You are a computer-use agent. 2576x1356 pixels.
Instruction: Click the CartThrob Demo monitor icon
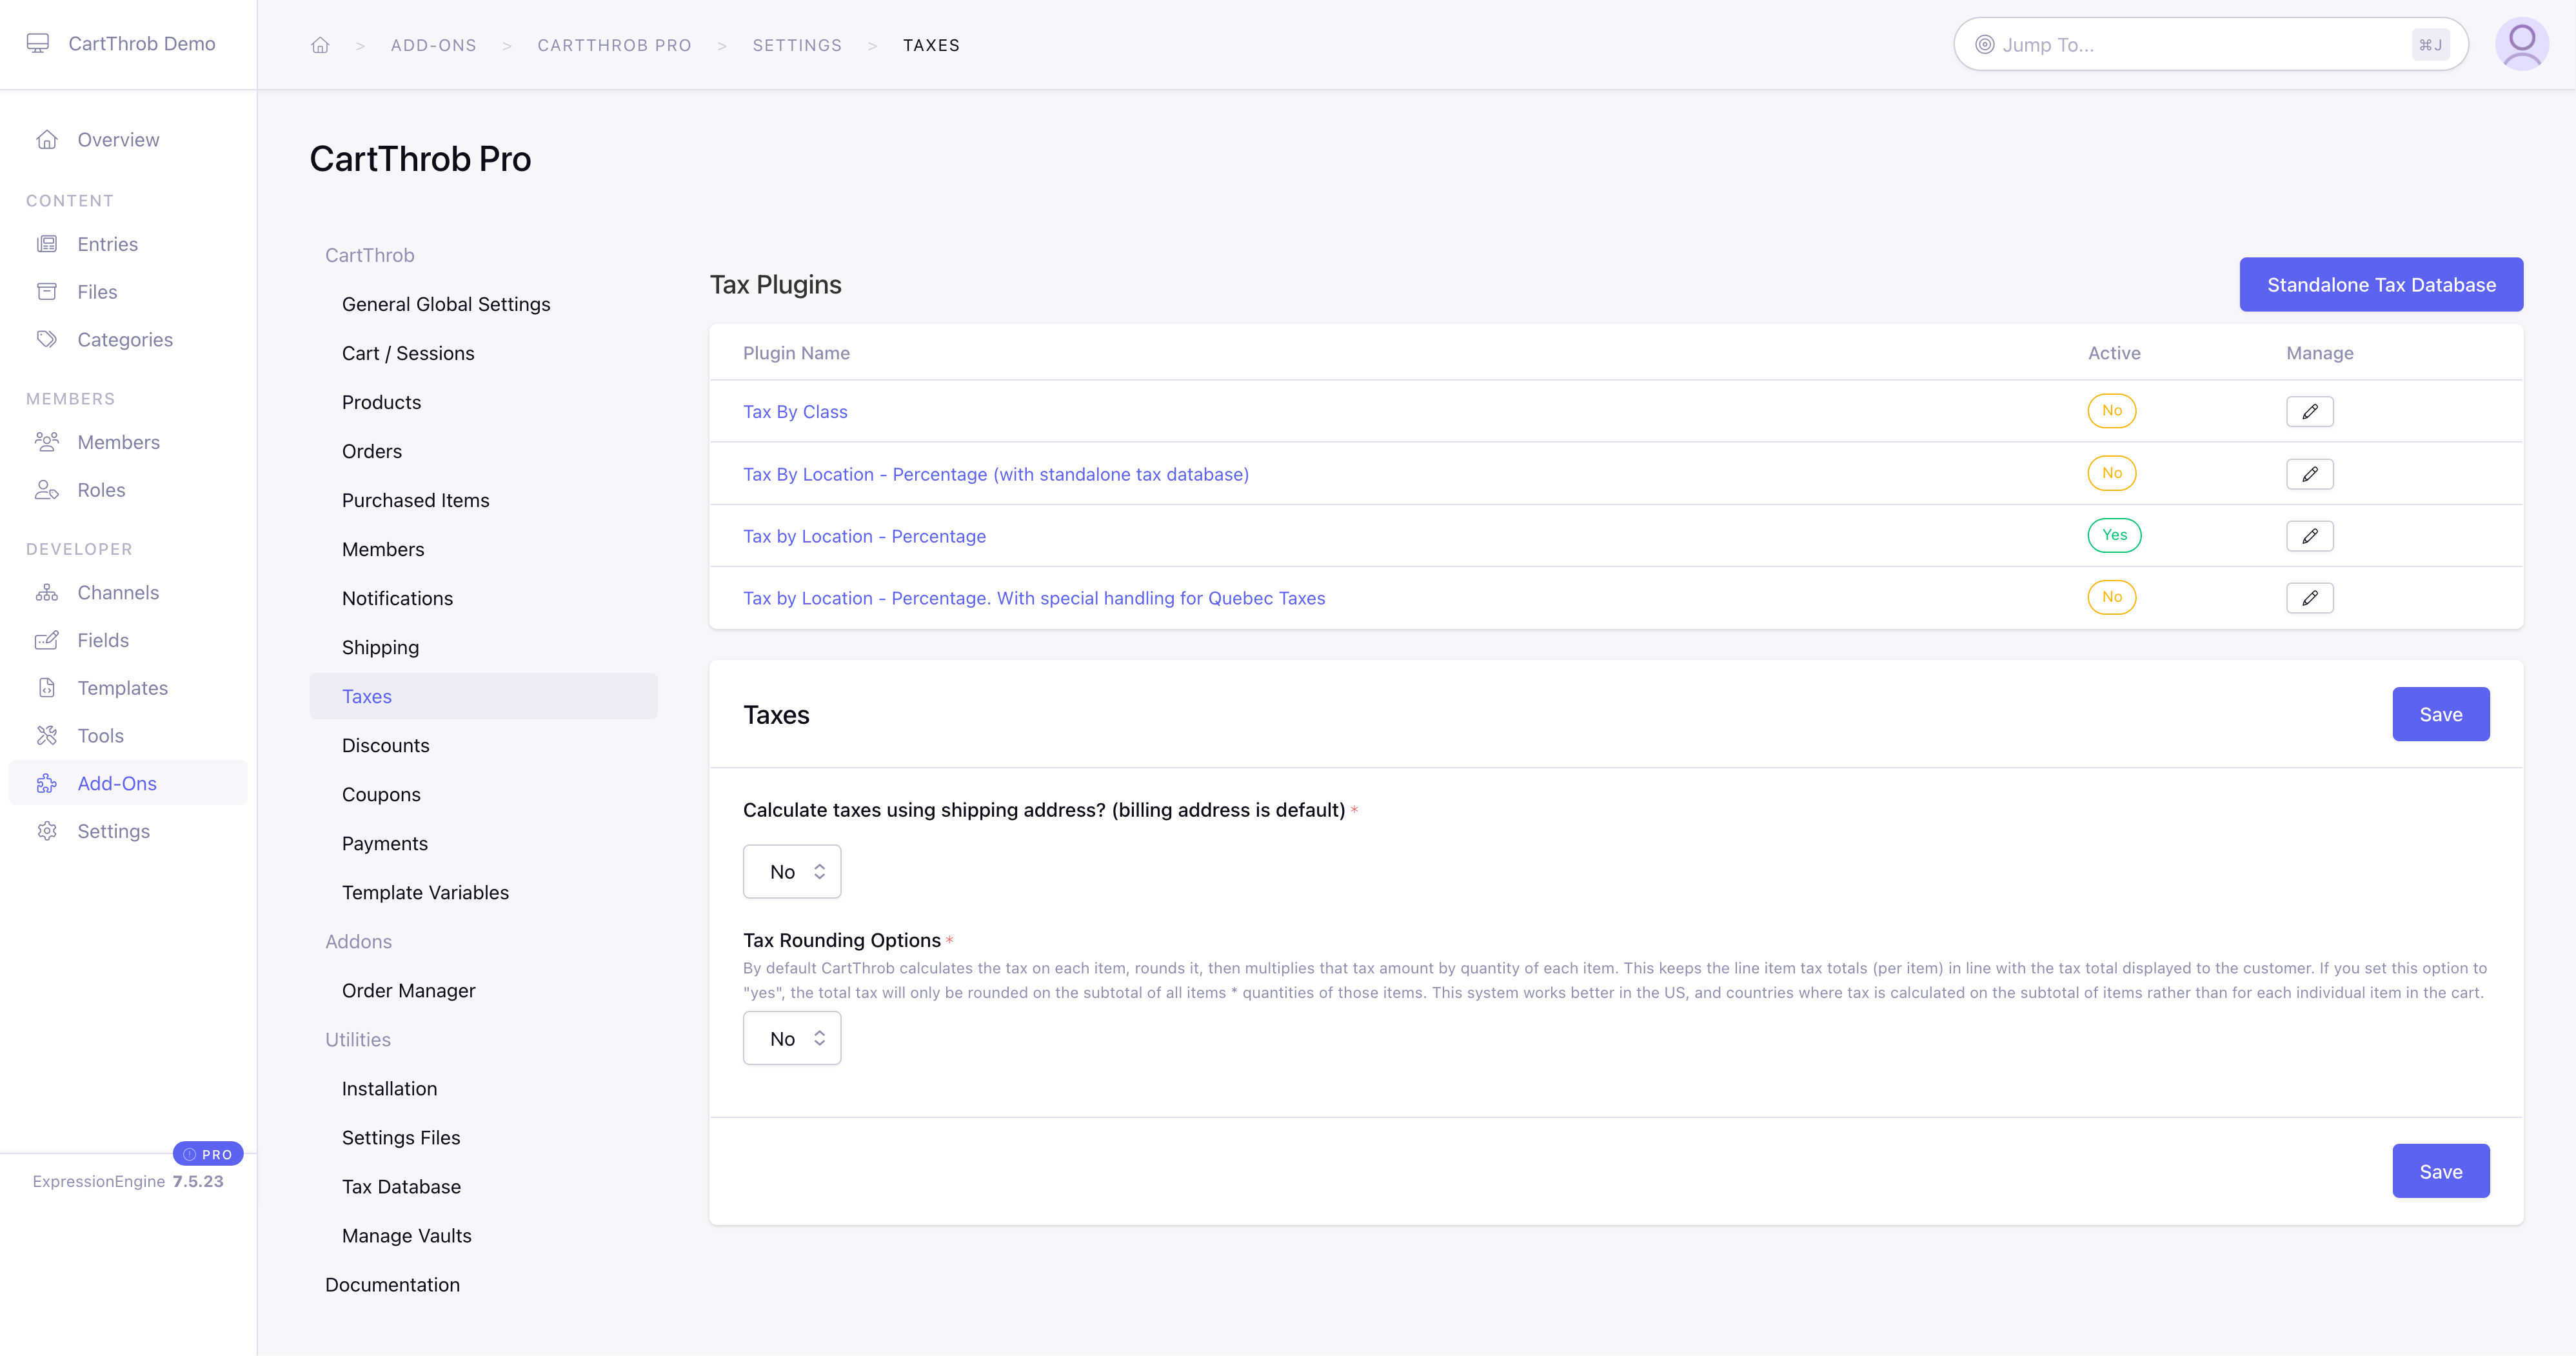tap(38, 43)
